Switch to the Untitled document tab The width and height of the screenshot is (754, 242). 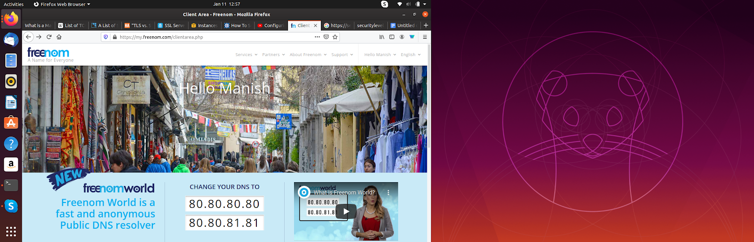404,25
